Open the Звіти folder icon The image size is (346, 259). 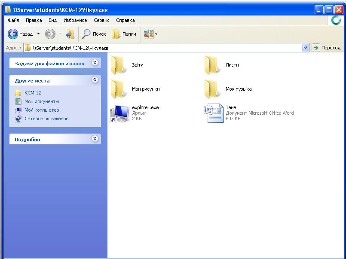tap(119, 65)
